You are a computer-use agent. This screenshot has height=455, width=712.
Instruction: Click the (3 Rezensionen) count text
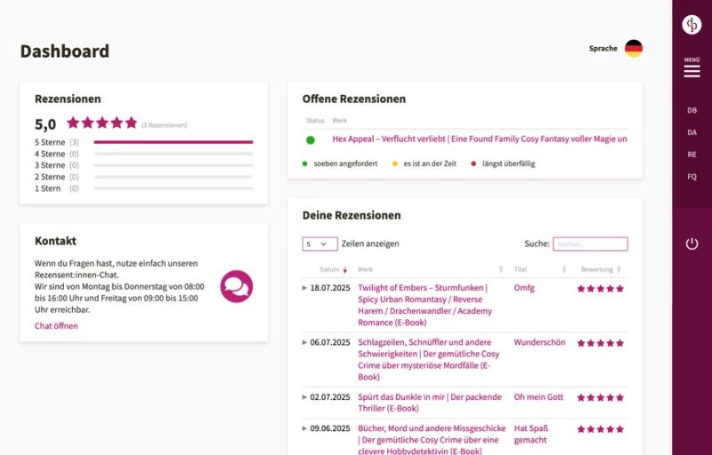[164, 125]
